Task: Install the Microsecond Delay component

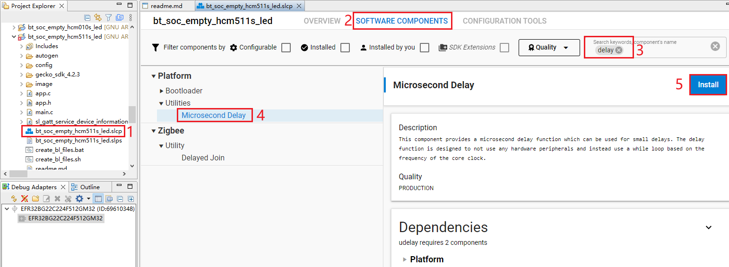Action: point(708,85)
